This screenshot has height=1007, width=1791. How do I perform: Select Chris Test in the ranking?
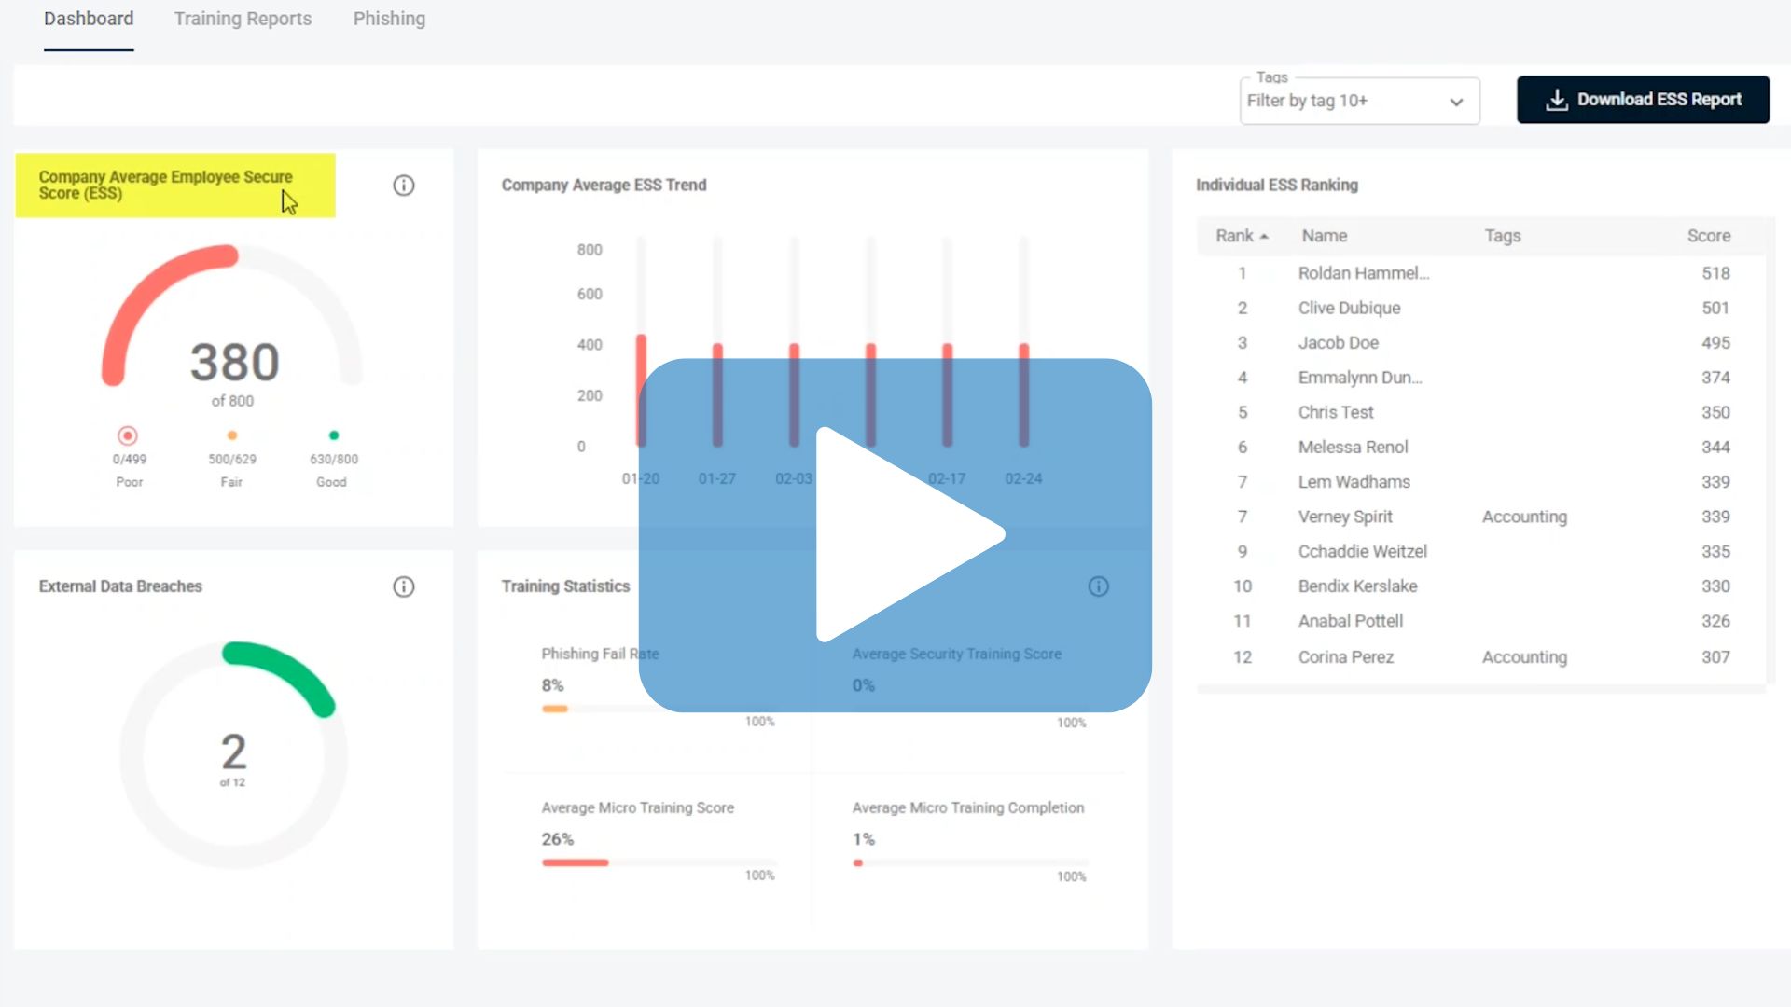tap(1335, 412)
